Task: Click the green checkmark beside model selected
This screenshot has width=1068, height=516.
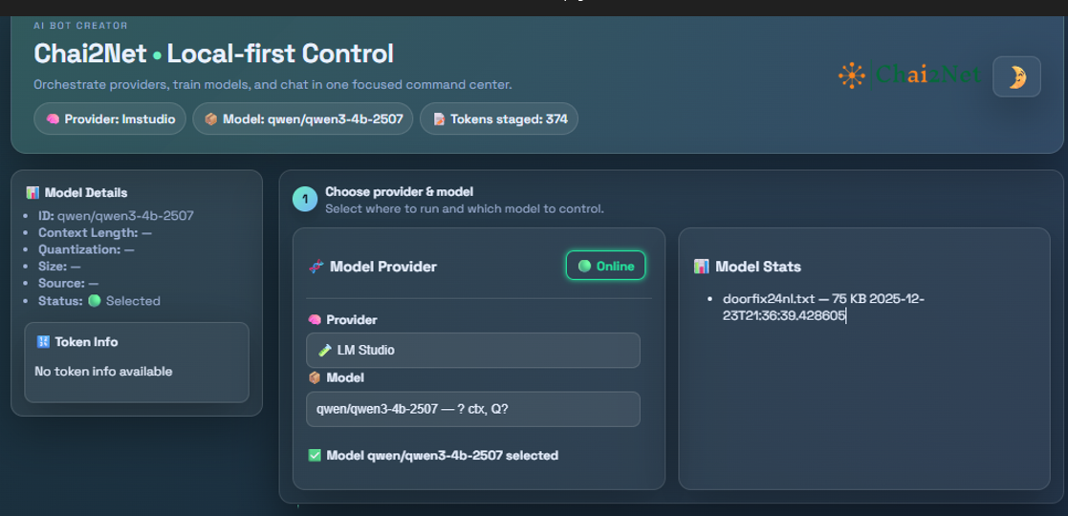Action: 315,456
